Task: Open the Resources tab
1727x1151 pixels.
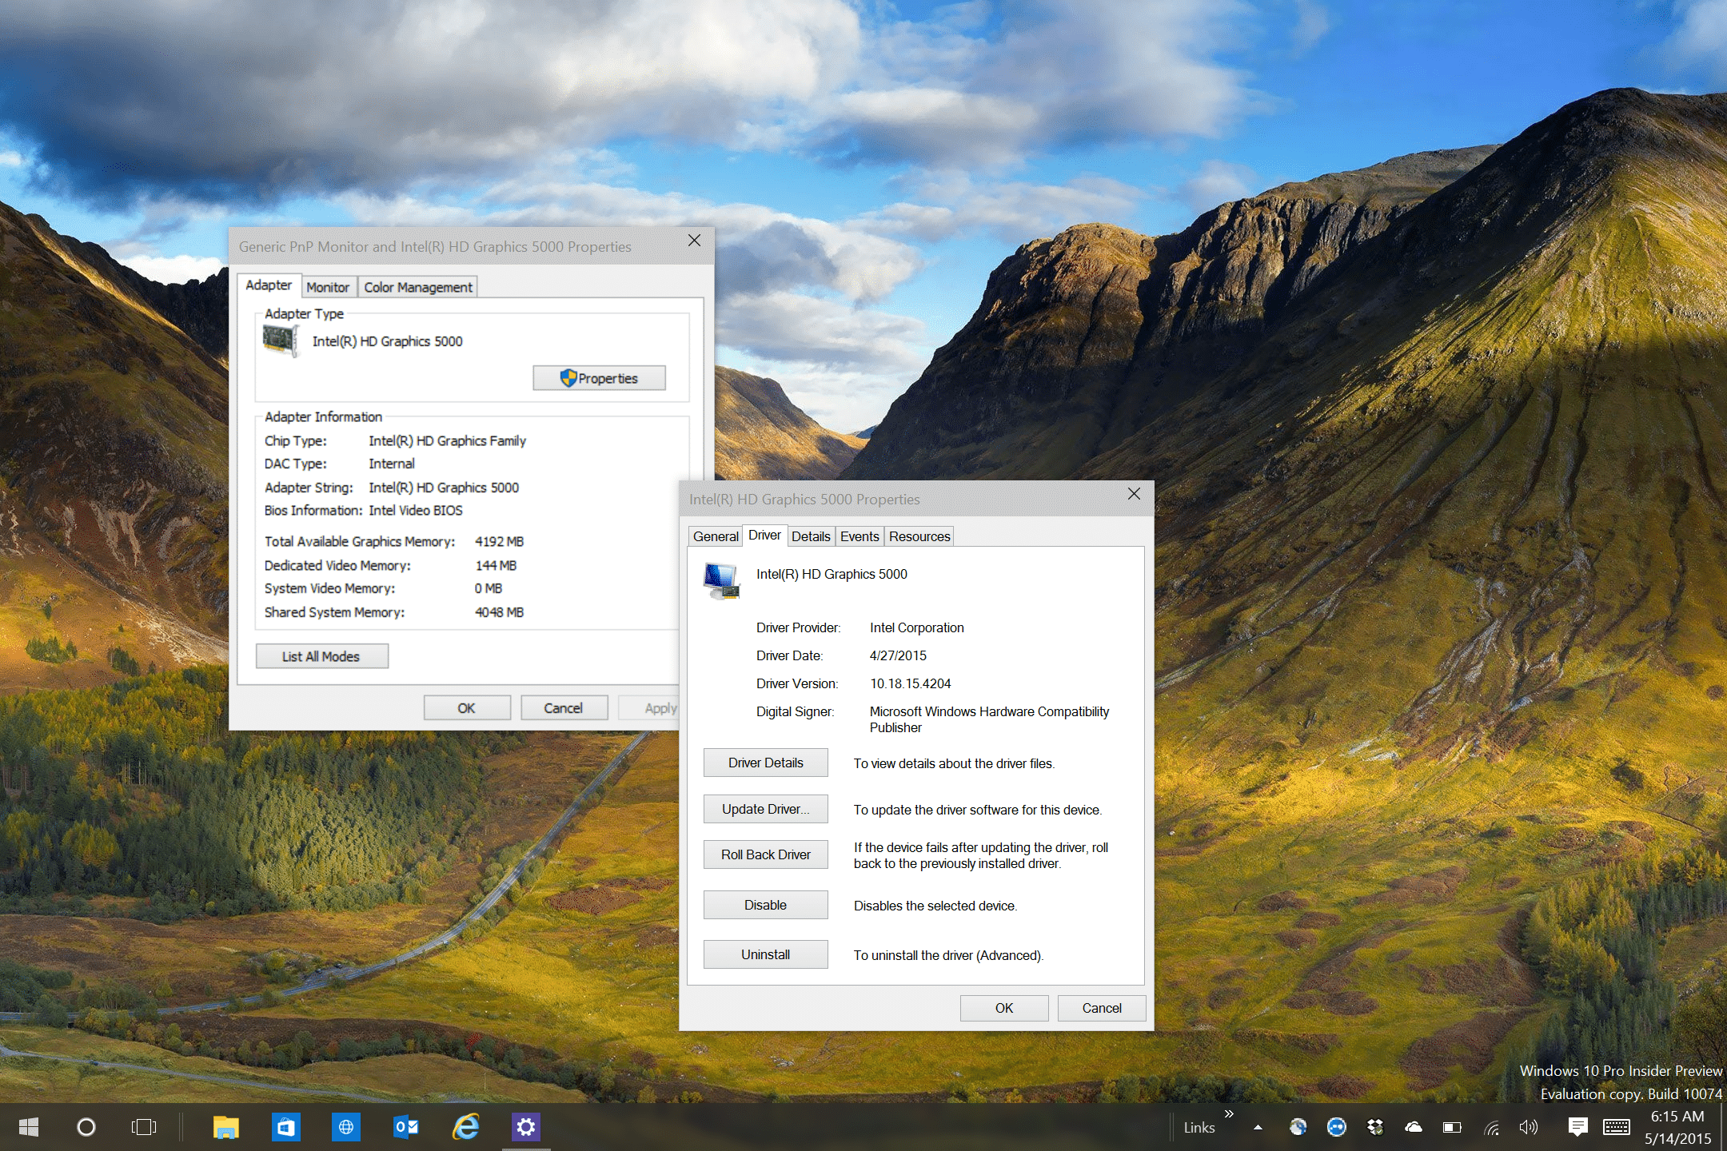Action: [x=919, y=536]
